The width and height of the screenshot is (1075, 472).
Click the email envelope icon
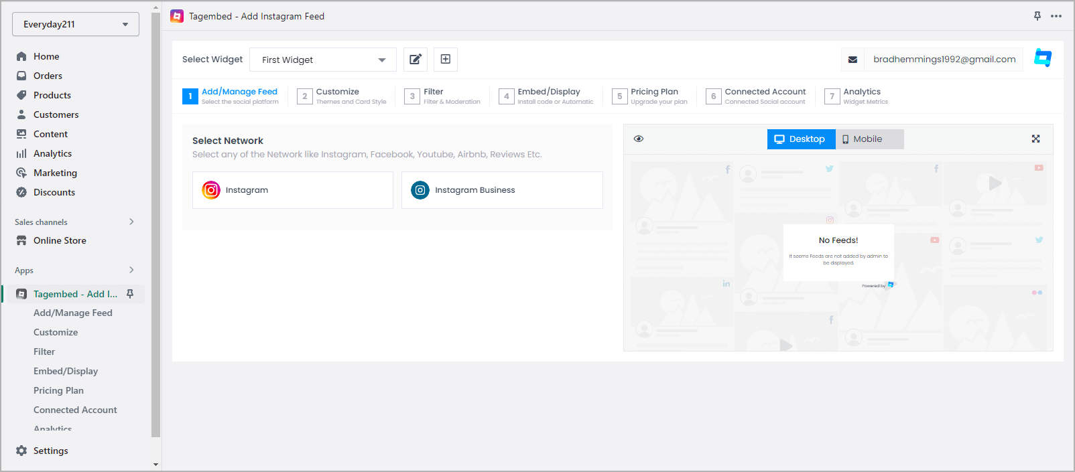[852, 60]
